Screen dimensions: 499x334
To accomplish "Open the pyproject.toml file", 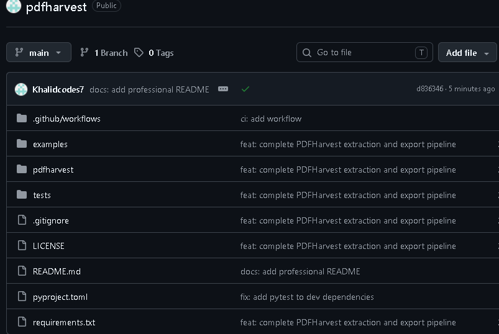I will tap(60, 297).
